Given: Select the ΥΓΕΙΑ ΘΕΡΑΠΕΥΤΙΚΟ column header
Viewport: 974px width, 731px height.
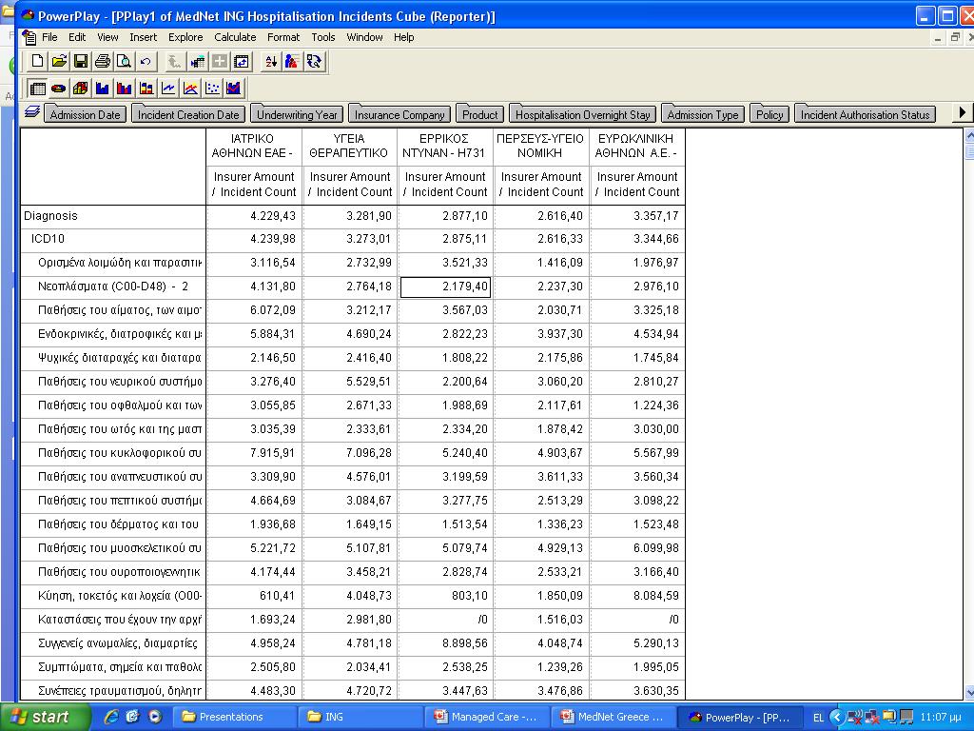Looking at the screenshot, I should click(350, 146).
